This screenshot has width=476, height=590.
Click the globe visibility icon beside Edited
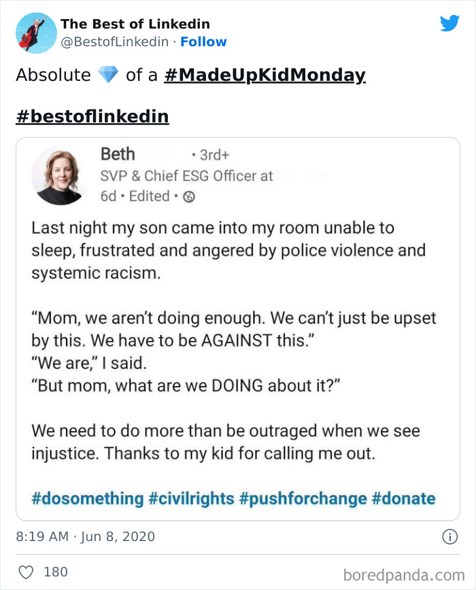tap(190, 196)
